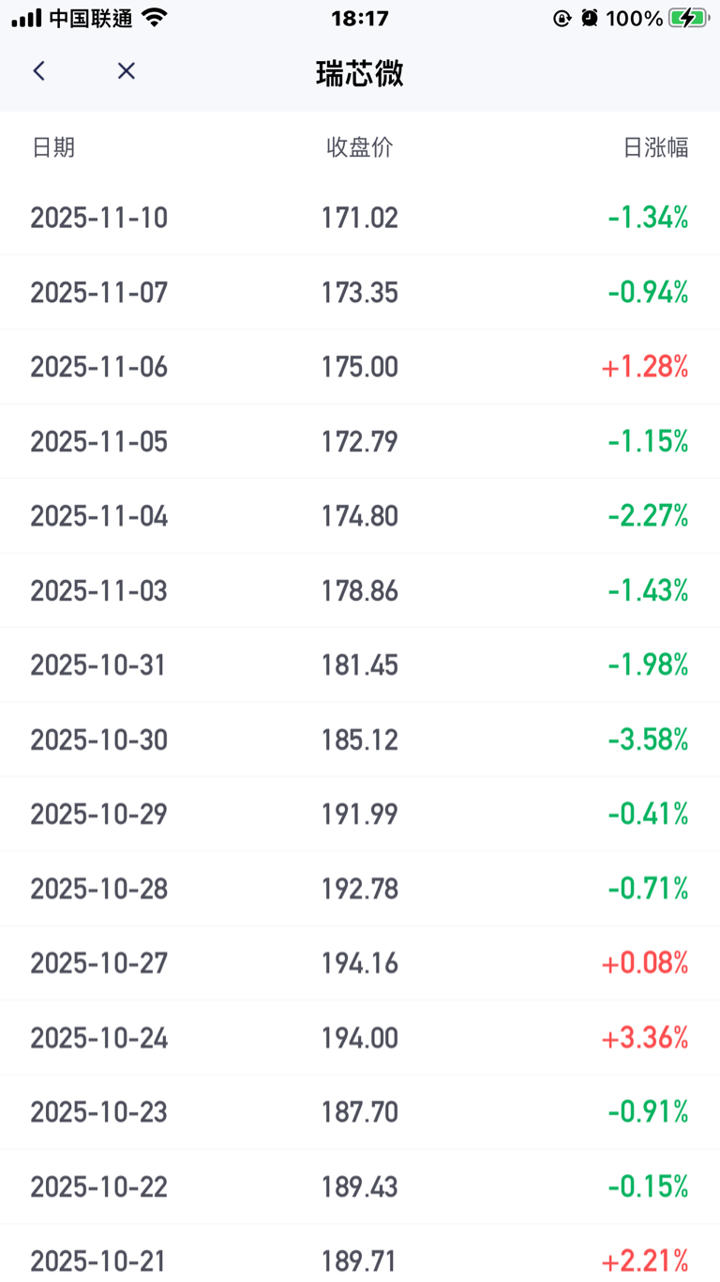Select the 2025-10-21 date entry
Image resolution: width=720 pixels, height=1282 pixels.
[x=99, y=1260]
